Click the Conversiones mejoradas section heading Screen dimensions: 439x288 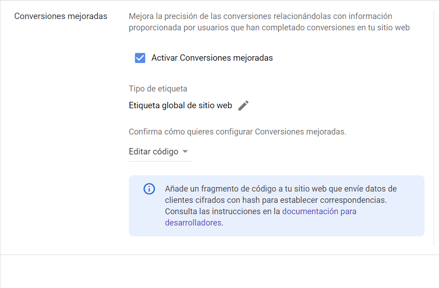pos(61,16)
